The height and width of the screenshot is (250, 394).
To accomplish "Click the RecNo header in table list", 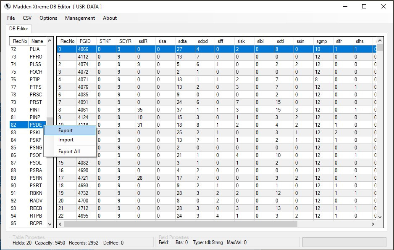I will 19,41.
